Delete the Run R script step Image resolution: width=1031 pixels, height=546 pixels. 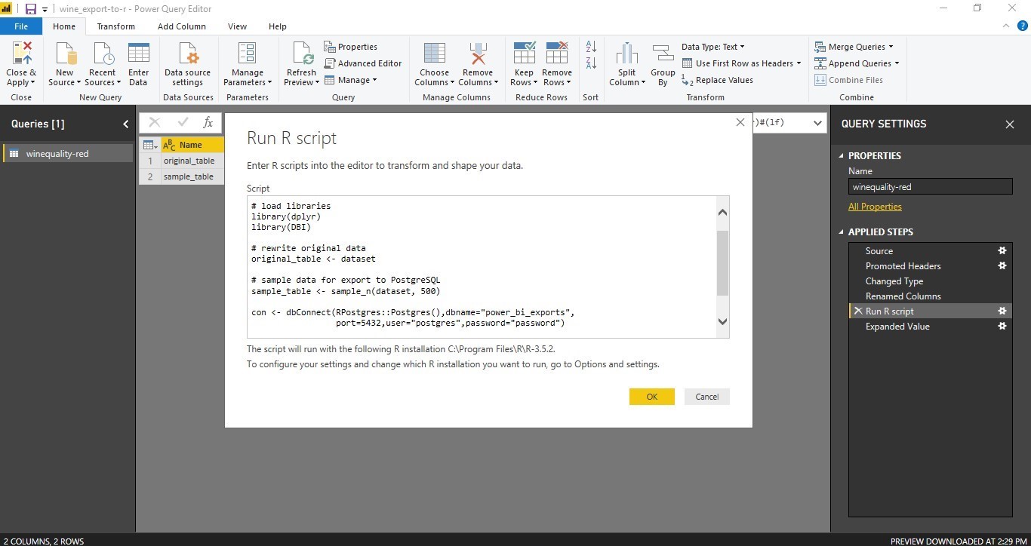coord(857,311)
